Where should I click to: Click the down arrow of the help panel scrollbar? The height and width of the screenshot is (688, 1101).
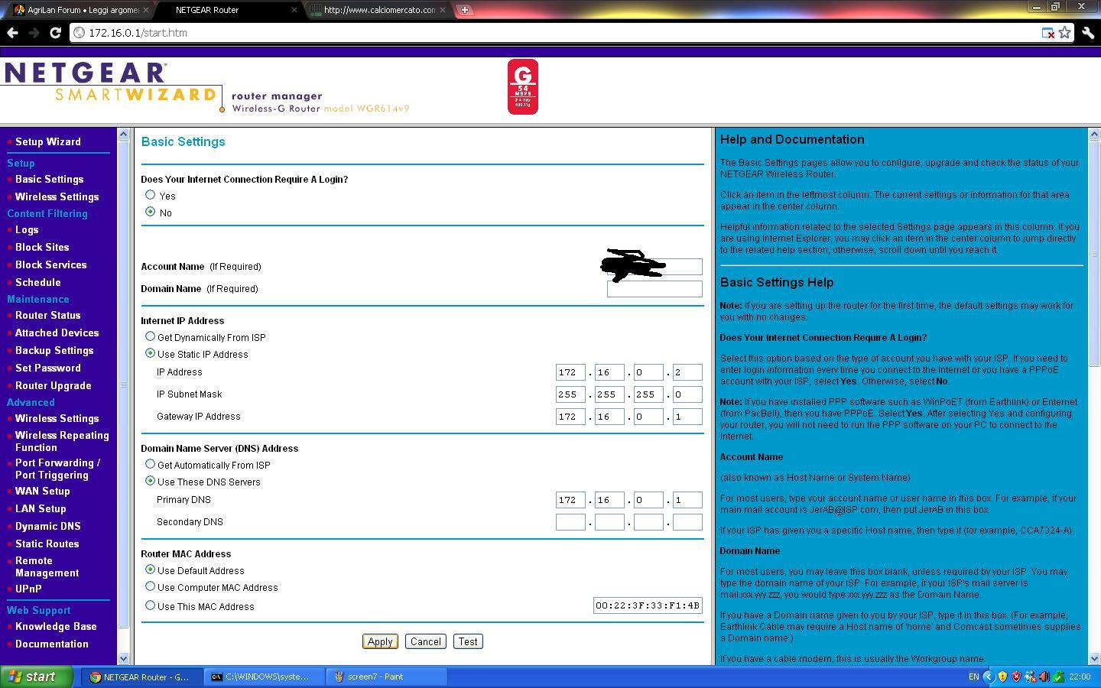(1096, 658)
